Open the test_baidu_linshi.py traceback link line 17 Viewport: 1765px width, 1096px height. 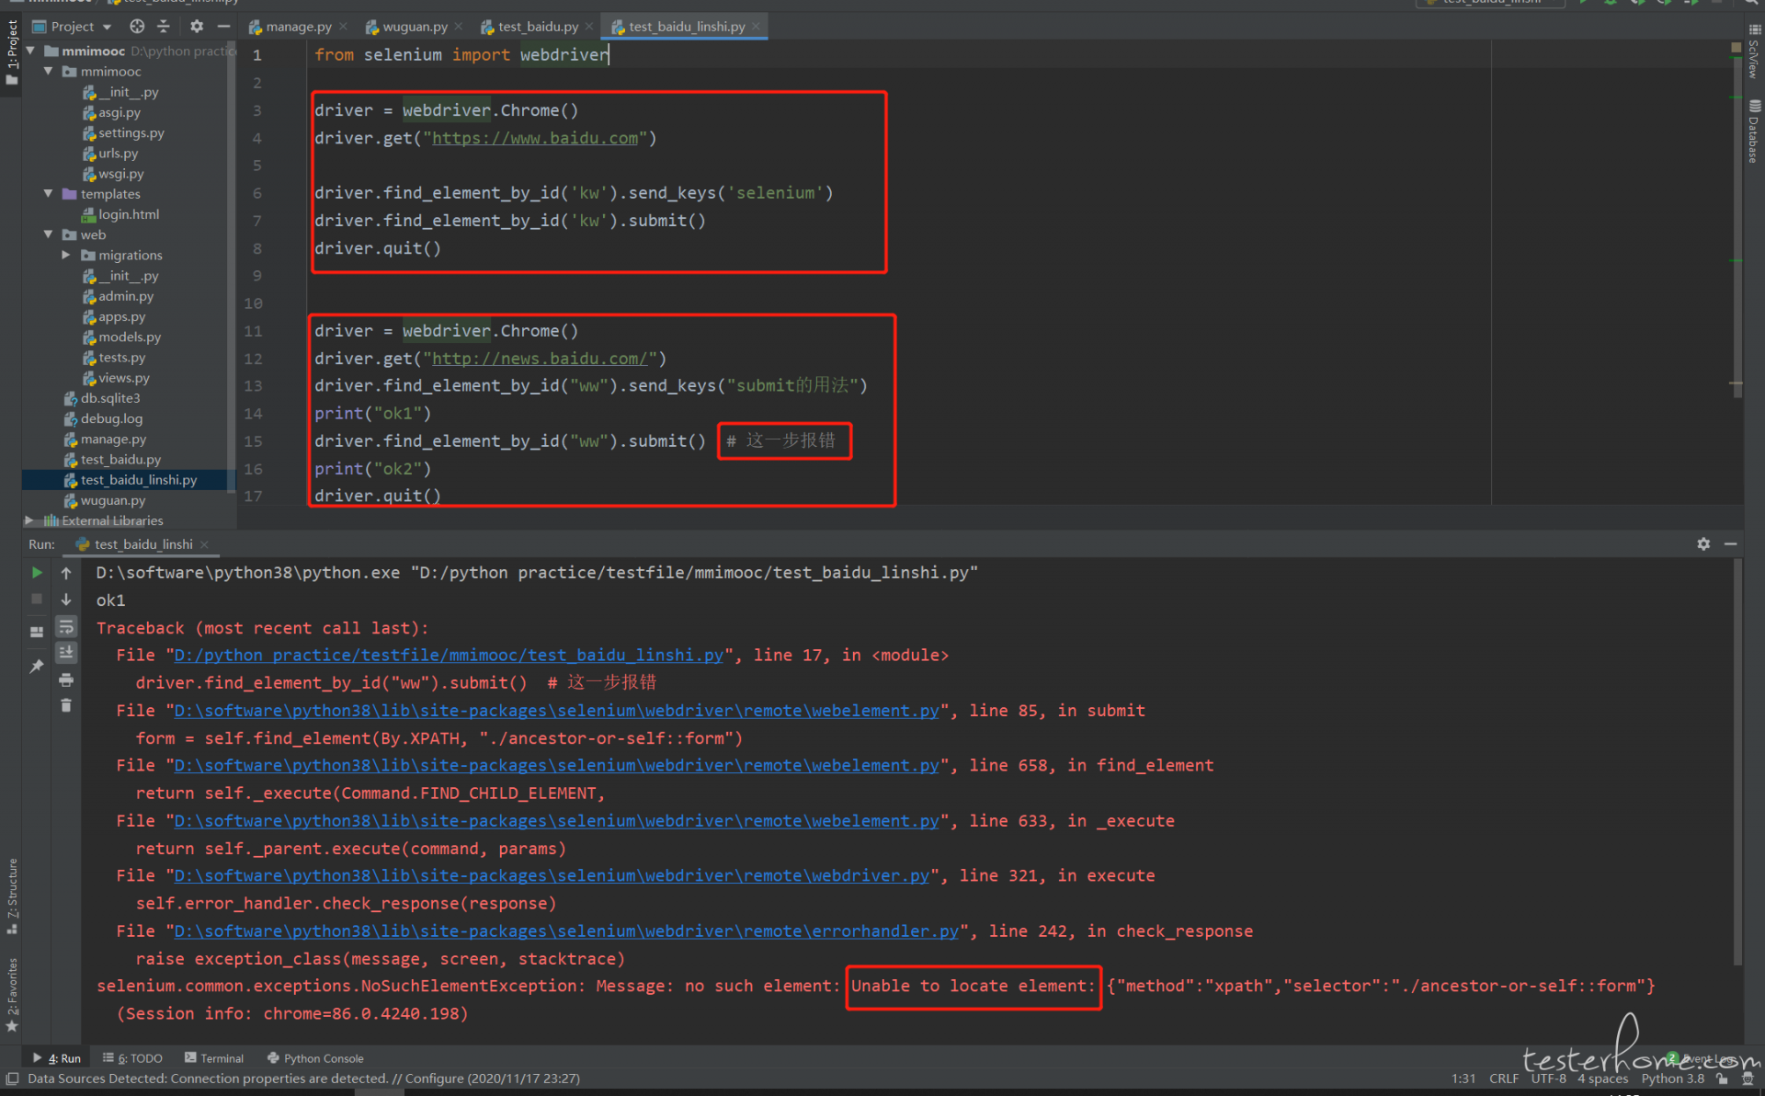pyautogui.click(x=449, y=656)
